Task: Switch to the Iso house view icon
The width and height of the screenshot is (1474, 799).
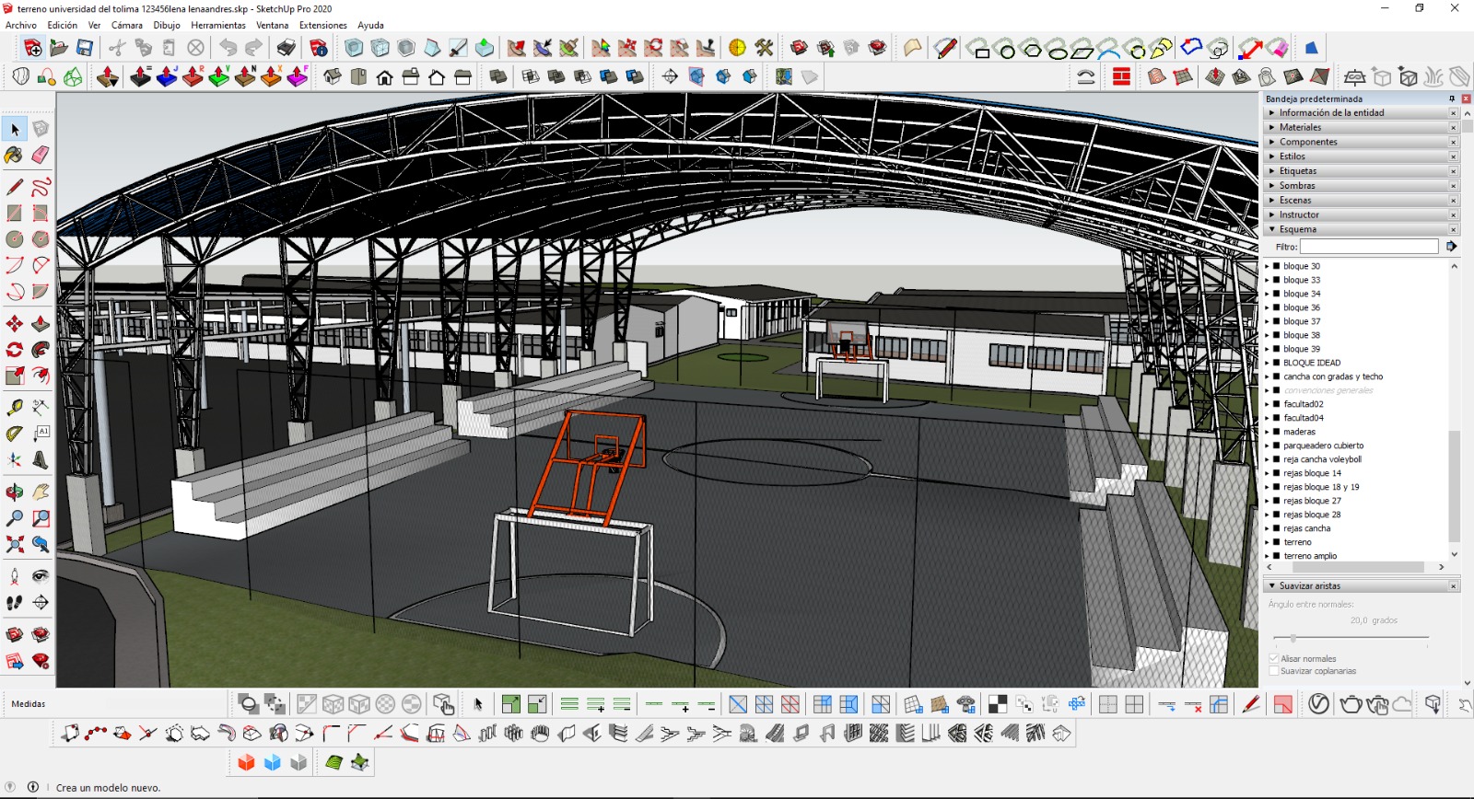Action: point(333,77)
